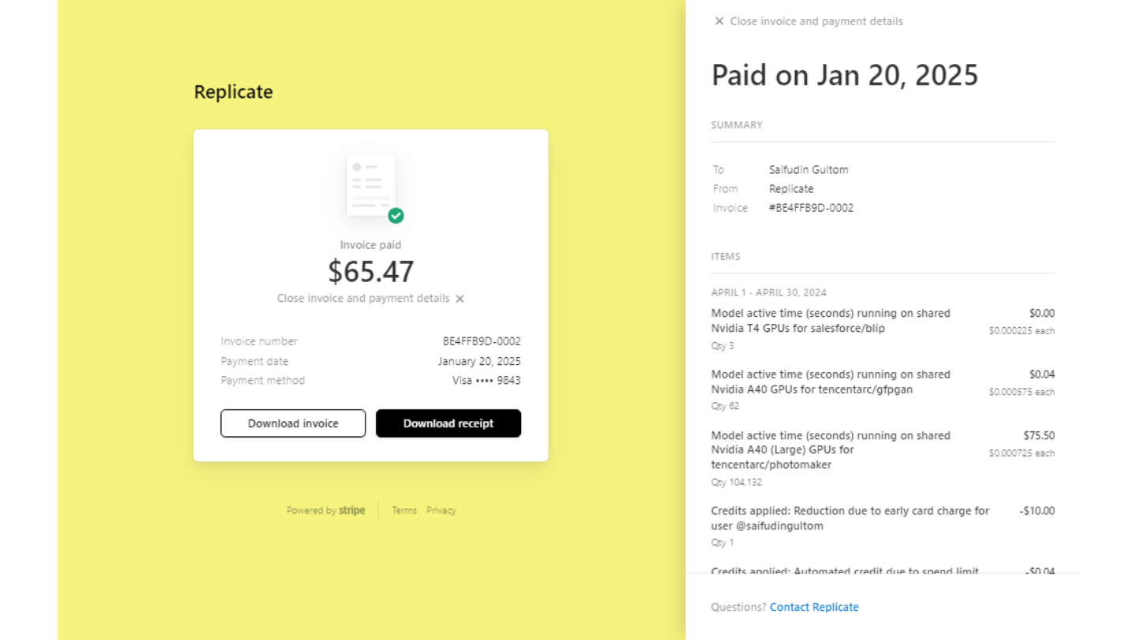Click the X icon below the $65.47 amount
This screenshot has width=1137, height=640.
click(460, 299)
